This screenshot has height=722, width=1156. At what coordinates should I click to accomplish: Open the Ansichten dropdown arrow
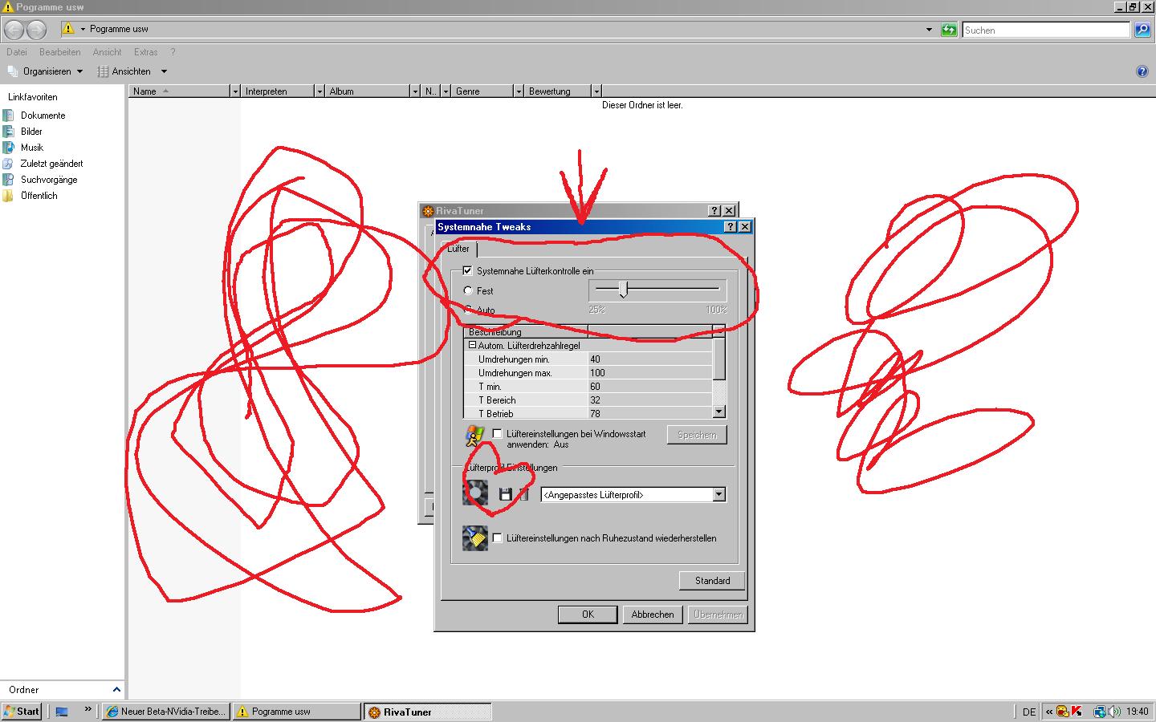coord(164,71)
